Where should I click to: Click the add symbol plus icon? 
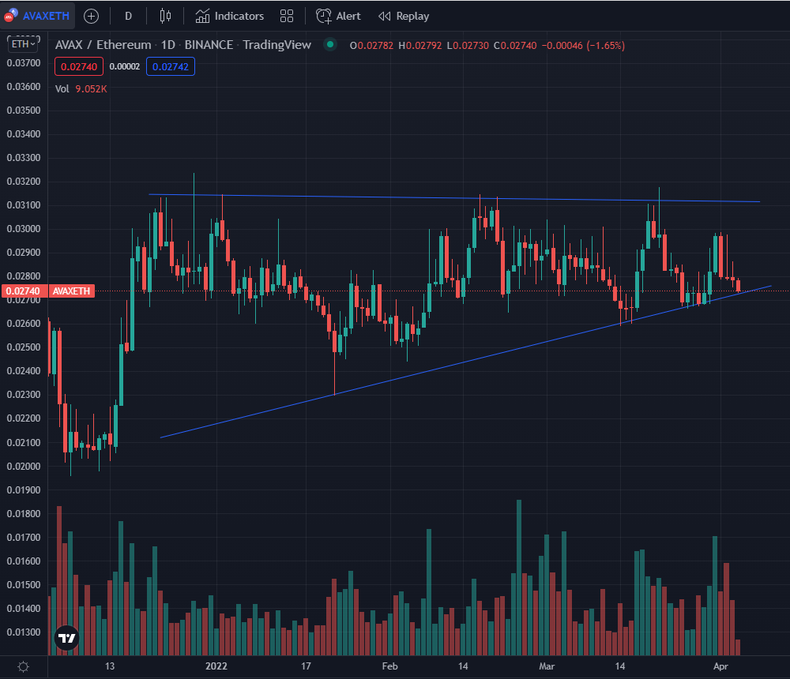point(91,16)
